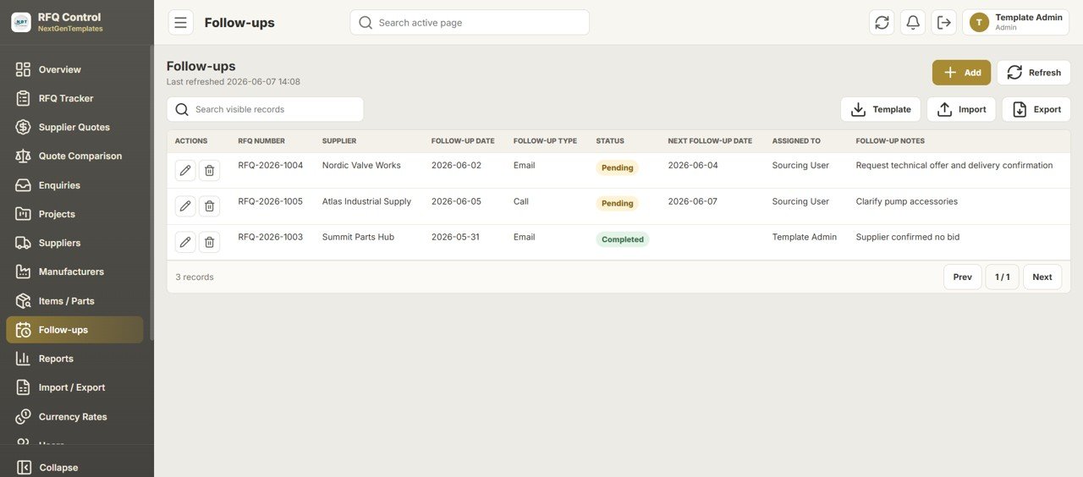The image size is (1083, 477).
Task: Open Quote Comparison page
Action: (74, 156)
